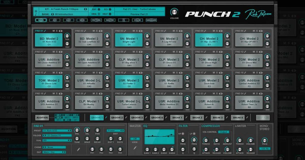Switch to the FX tab
Screen dimensions: 305x160
[x=124, y=20]
